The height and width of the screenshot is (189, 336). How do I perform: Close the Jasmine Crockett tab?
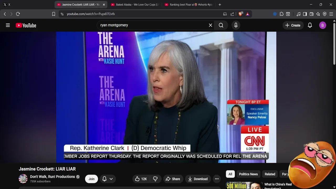coord(104,4)
